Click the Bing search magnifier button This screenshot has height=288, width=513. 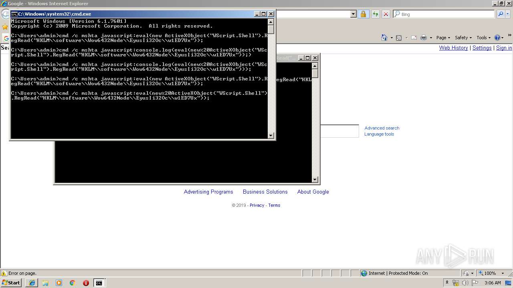pos(500,14)
